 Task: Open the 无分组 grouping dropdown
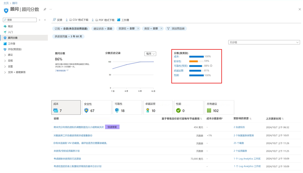point(264,42)
